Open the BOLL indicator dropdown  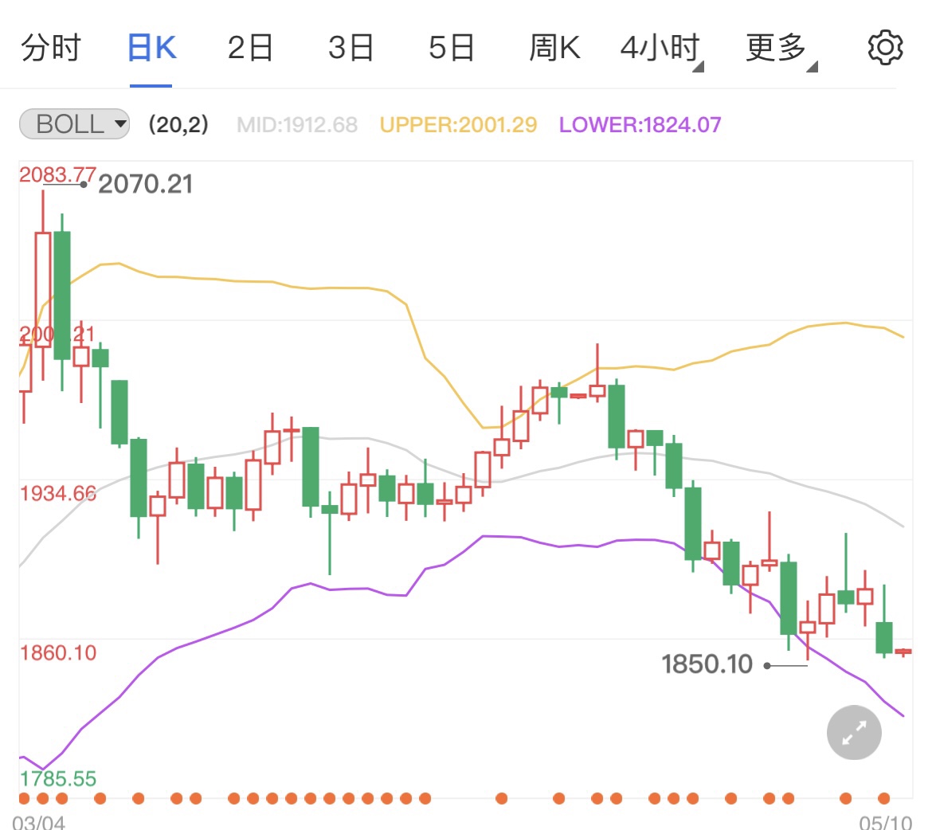tap(74, 124)
